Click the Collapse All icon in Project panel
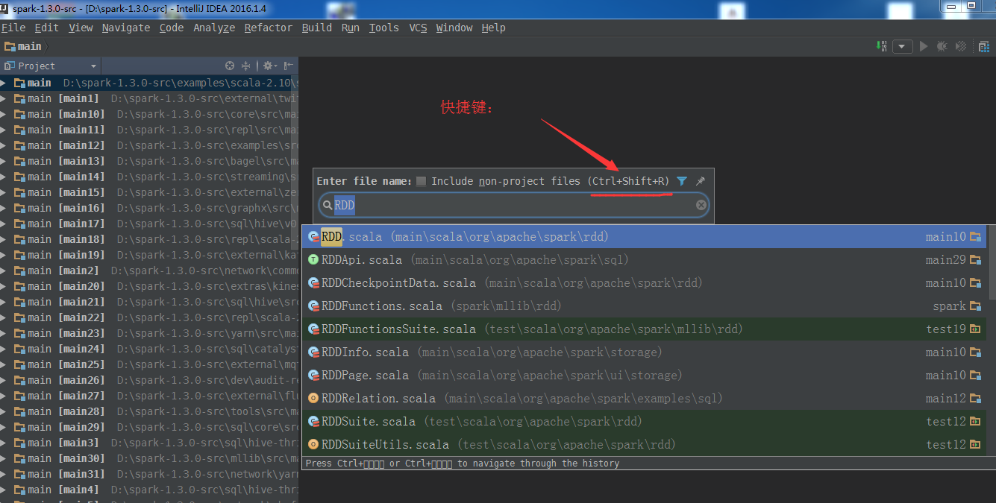 point(245,66)
